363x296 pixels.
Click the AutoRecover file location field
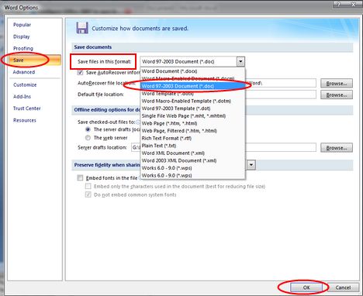tap(281, 83)
